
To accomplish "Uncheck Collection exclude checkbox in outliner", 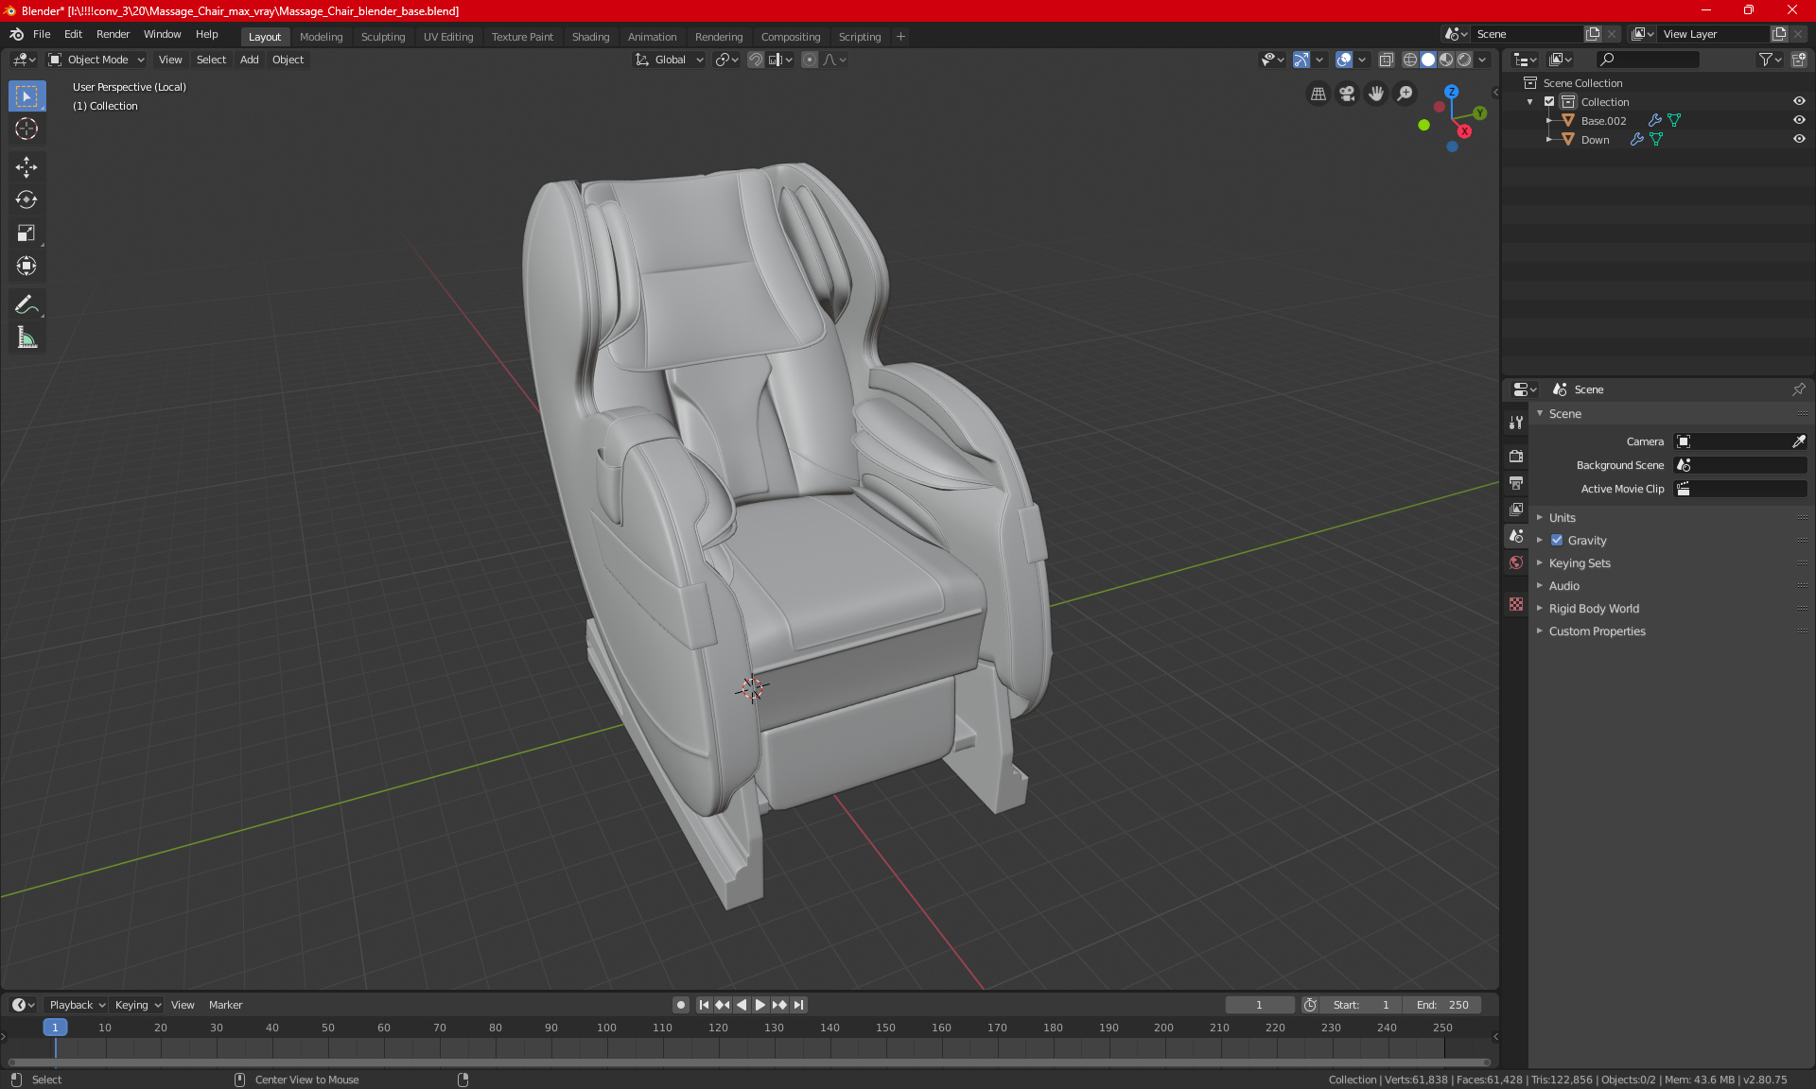I will click(1549, 101).
